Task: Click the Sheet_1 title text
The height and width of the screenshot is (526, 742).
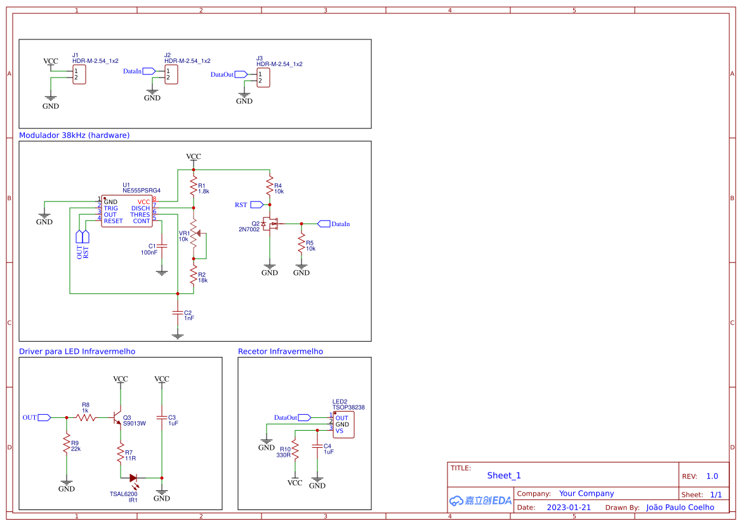Action: pos(504,475)
